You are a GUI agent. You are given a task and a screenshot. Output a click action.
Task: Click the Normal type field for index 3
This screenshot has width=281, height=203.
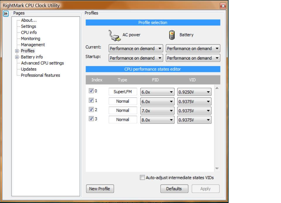tap(123, 119)
